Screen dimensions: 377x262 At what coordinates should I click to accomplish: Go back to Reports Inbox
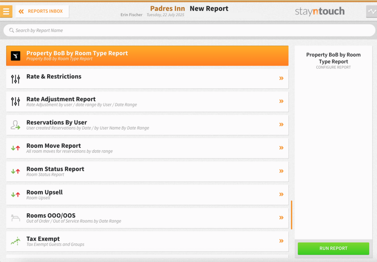click(42, 11)
